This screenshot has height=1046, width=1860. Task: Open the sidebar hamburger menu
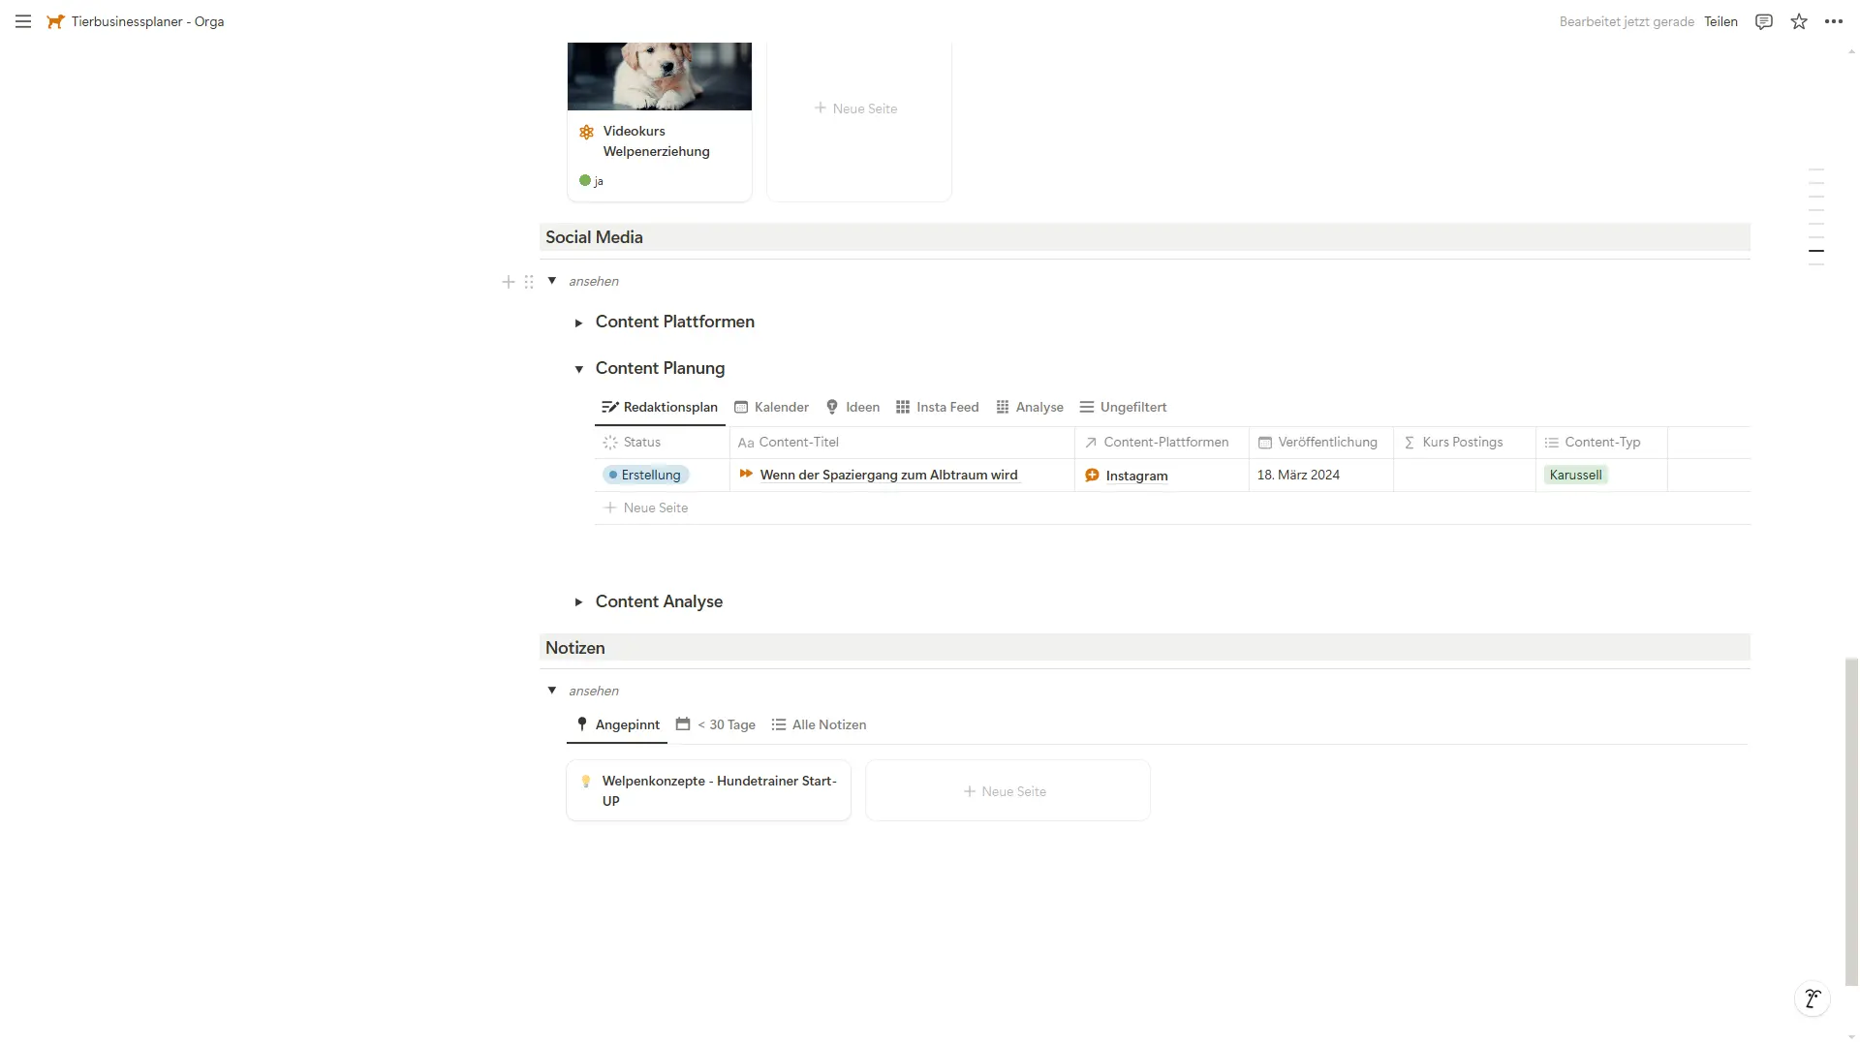click(x=23, y=21)
